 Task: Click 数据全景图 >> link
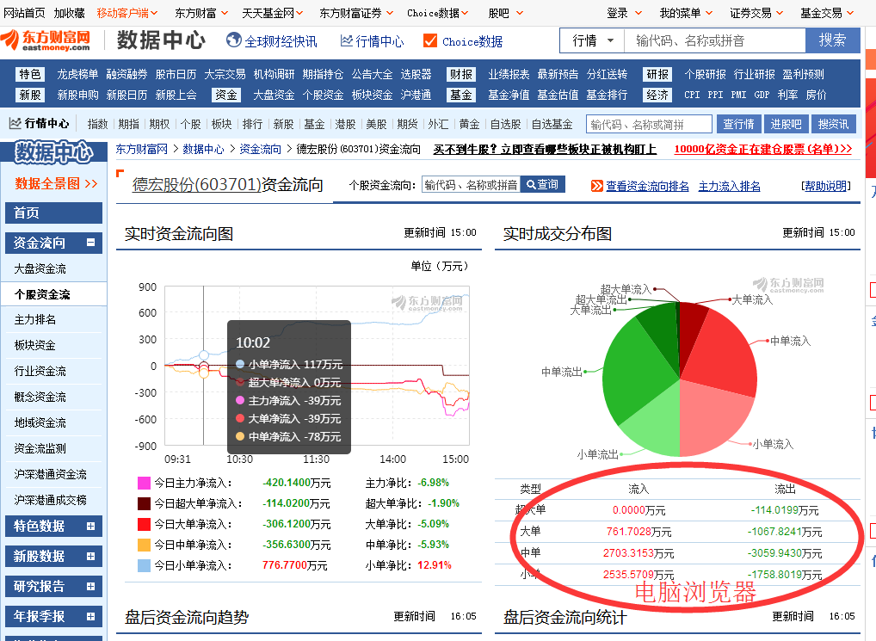56,184
